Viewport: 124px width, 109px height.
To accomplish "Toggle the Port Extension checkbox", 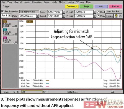I will (2, 11).
